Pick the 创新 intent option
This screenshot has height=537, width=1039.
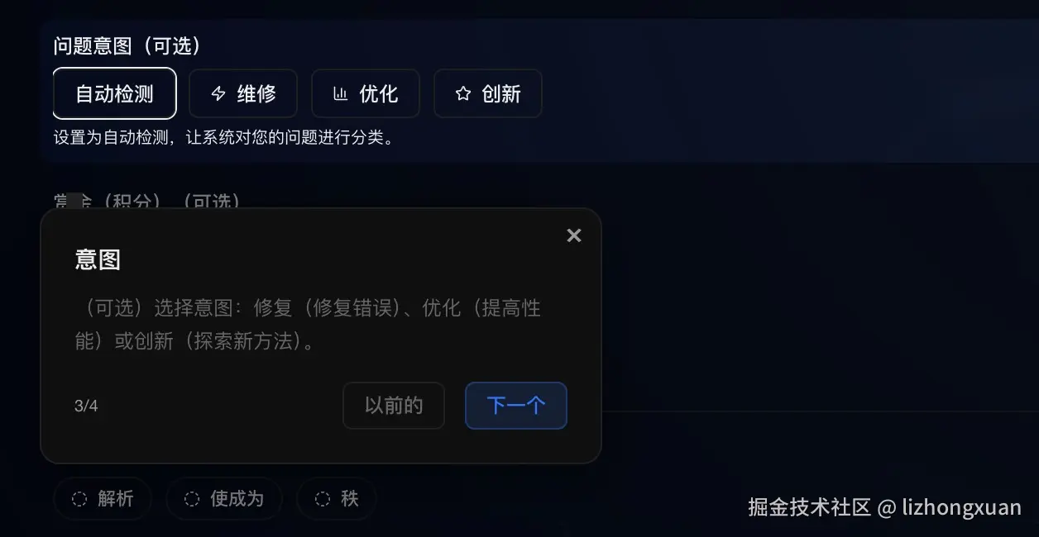tap(488, 93)
